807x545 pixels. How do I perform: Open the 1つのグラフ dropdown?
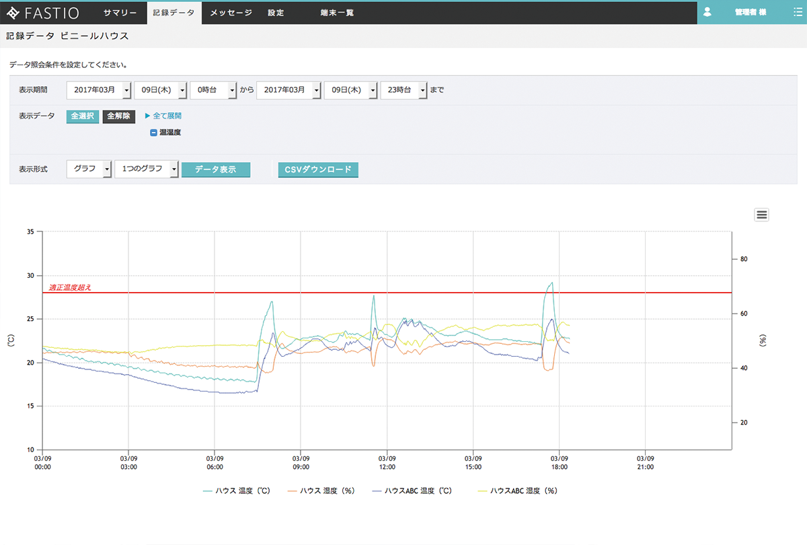(x=147, y=169)
